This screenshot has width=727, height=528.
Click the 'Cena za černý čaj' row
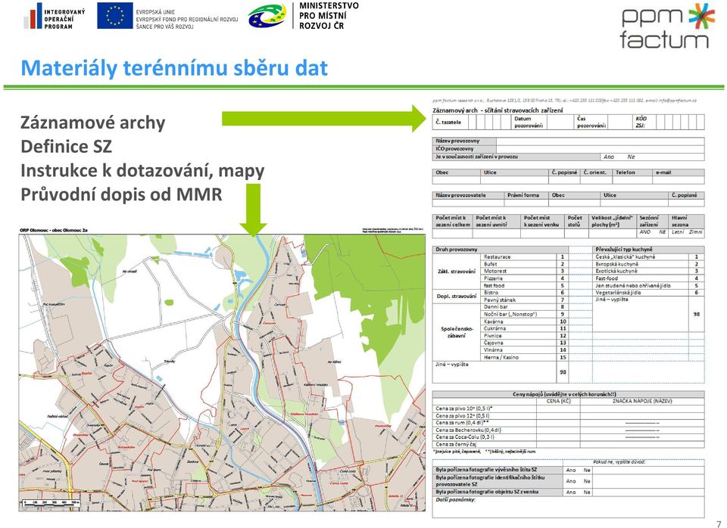[569, 444]
